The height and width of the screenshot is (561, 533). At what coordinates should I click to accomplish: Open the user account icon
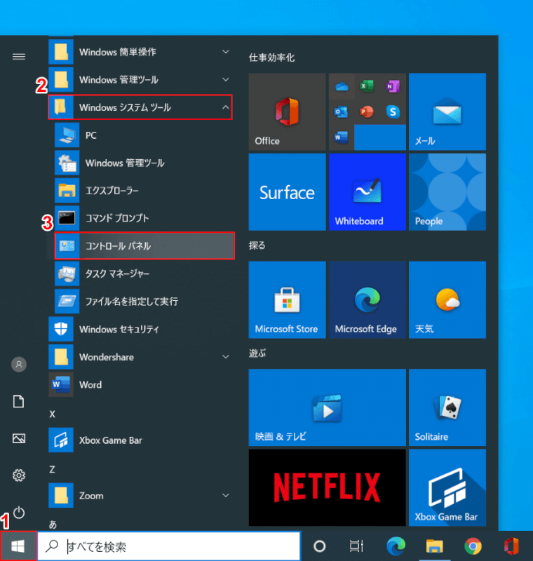click(19, 364)
